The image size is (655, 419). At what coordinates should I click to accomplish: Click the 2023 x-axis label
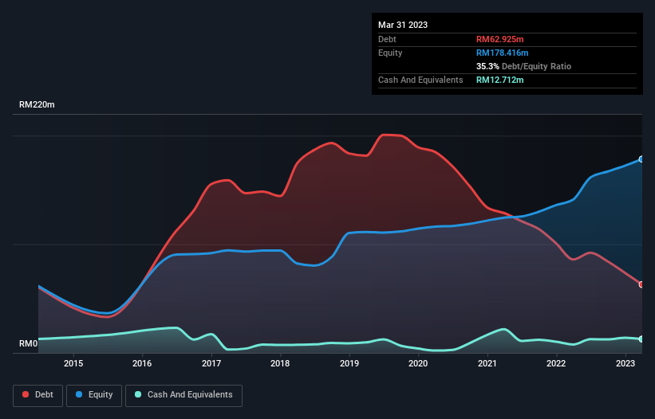pos(625,363)
